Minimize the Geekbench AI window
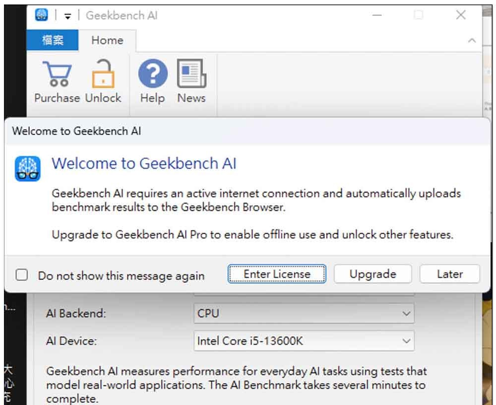496x405 pixels. click(x=377, y=15)
